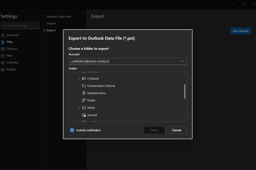
Task: Go to General settings
Action: [12, 49]
